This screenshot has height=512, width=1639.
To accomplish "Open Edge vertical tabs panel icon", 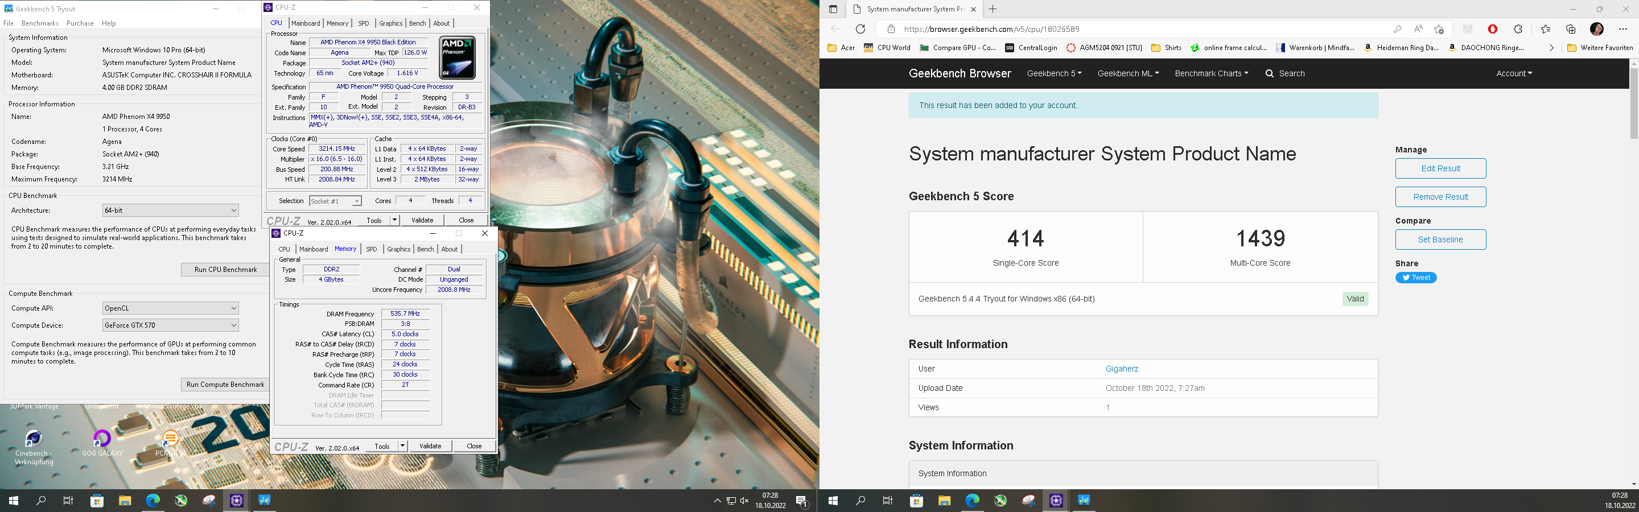I will pyautogui.click(x=833, y=9).
